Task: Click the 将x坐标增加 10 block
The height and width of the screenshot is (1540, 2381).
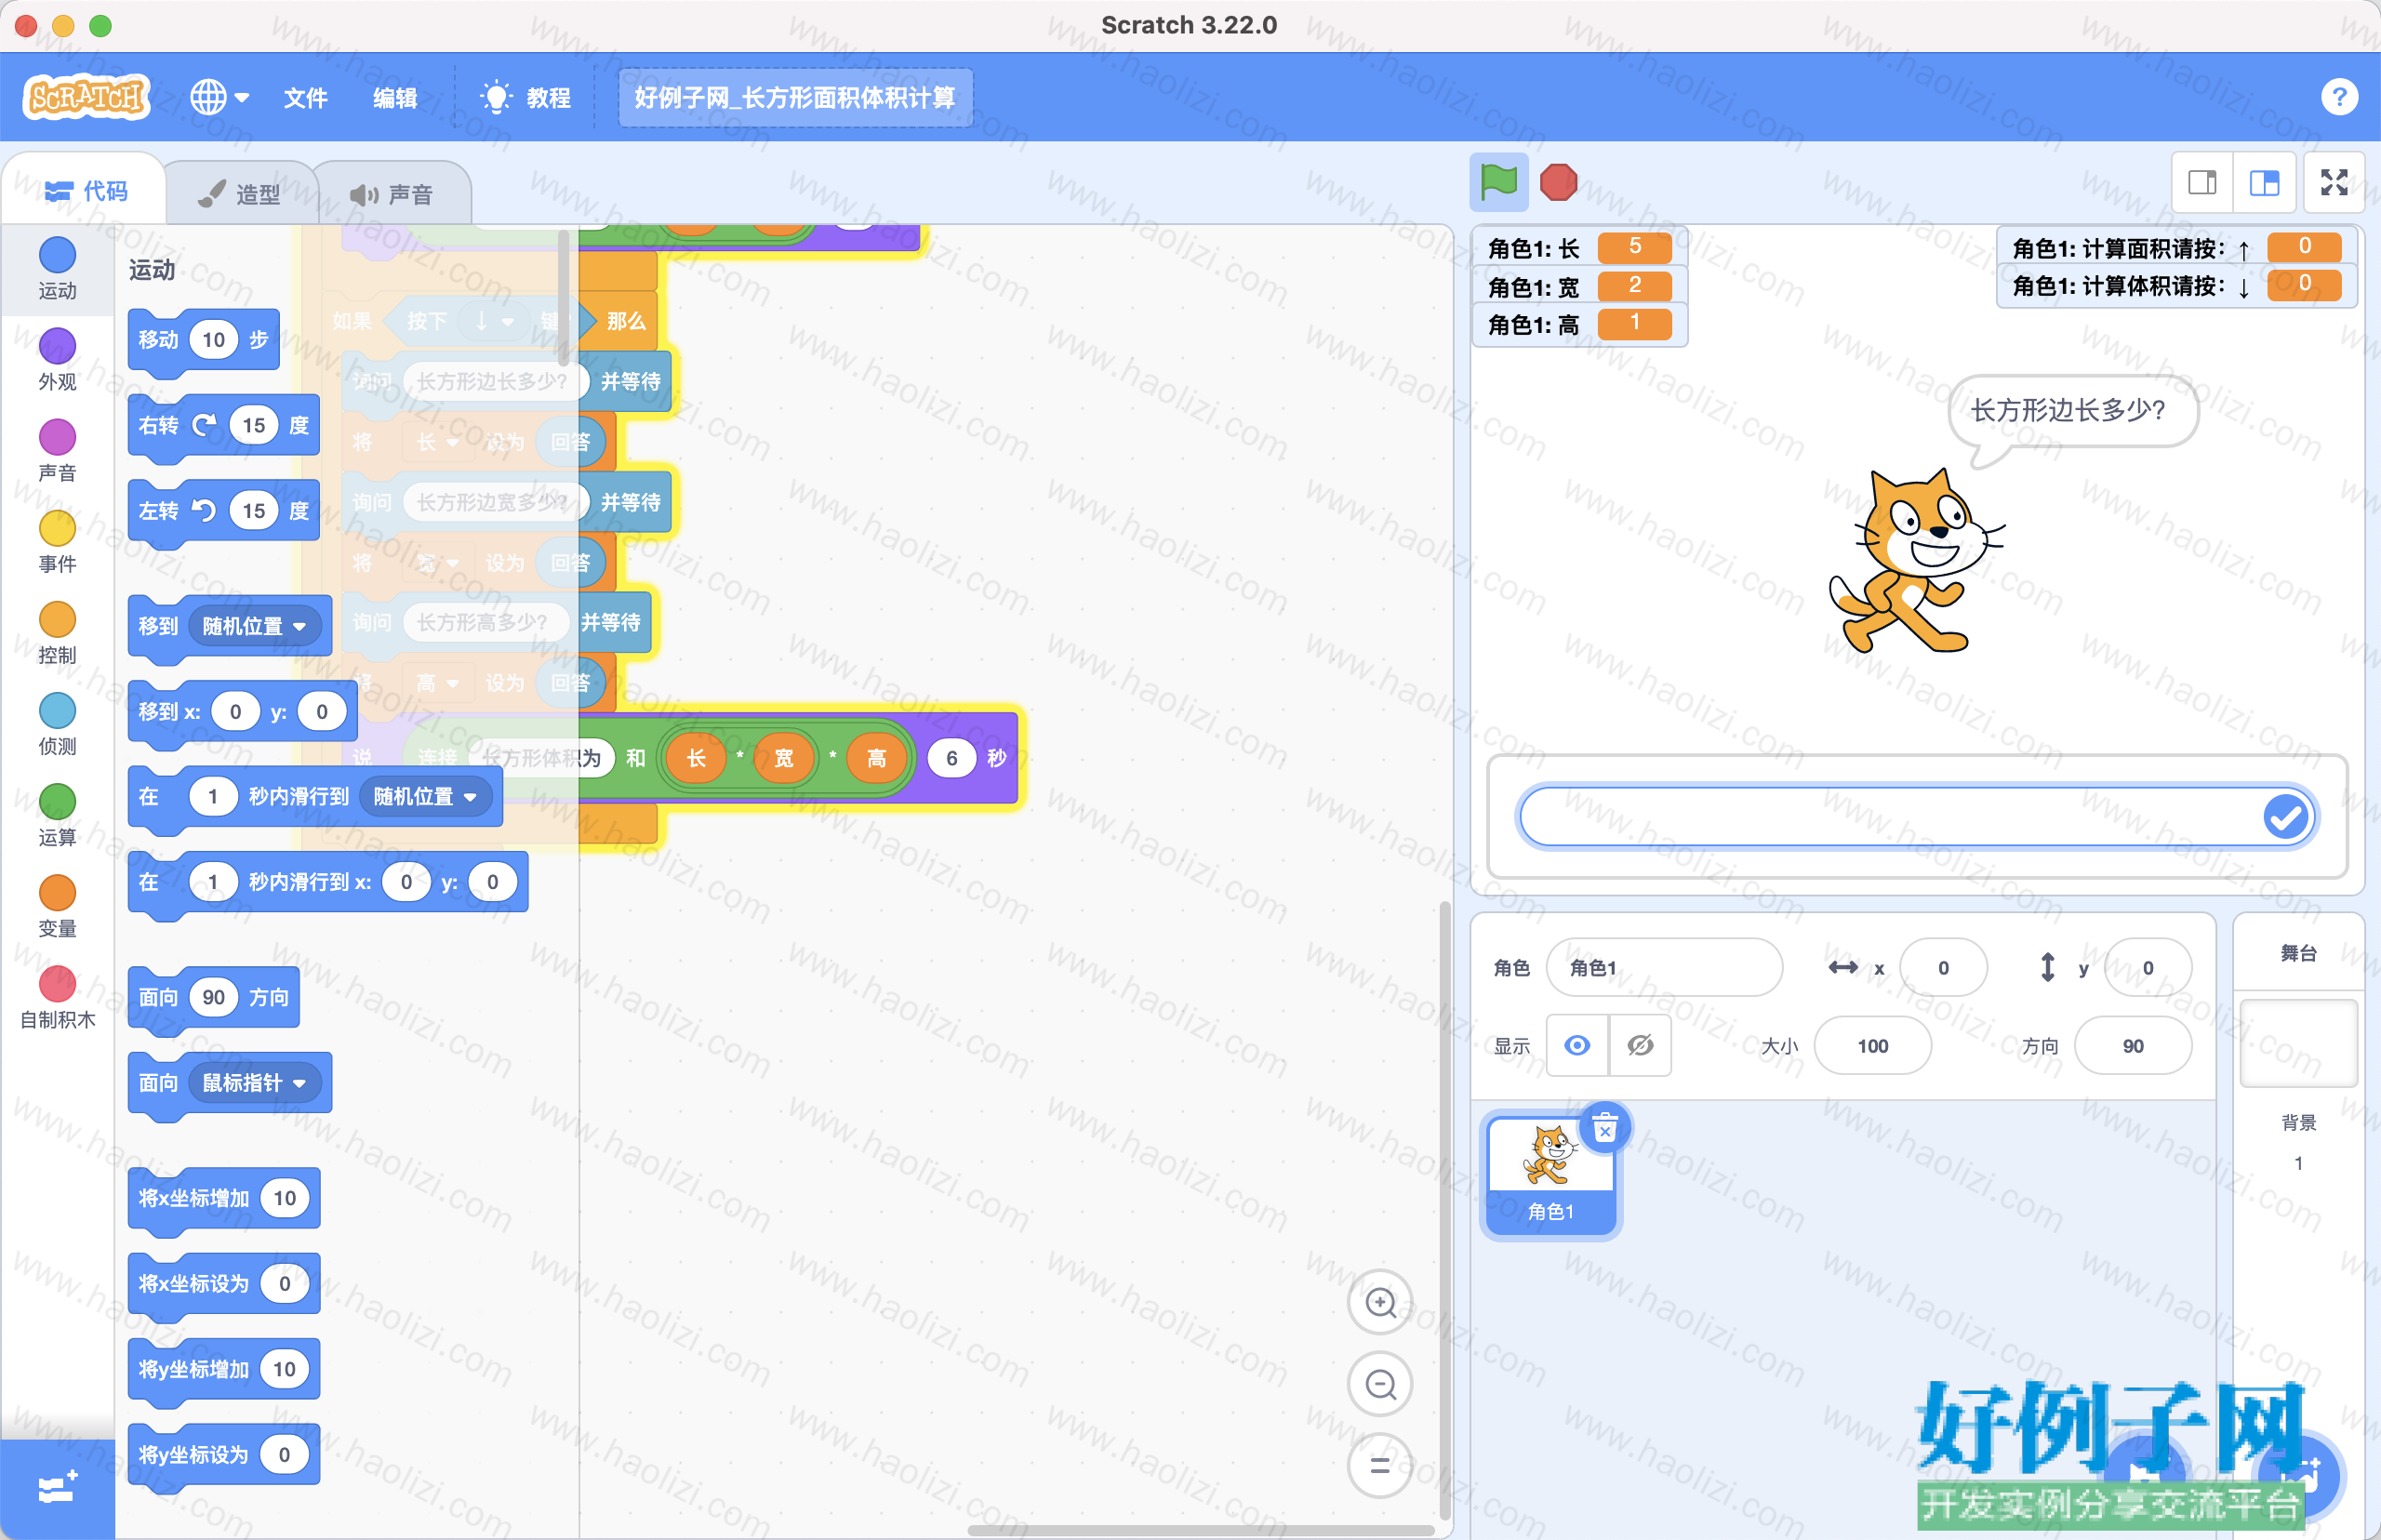Action: coord(223,1199)
